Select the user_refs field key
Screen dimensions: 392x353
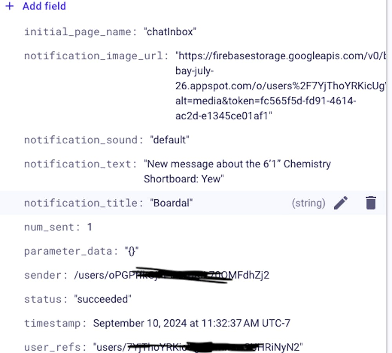click(x=55, y=347)
